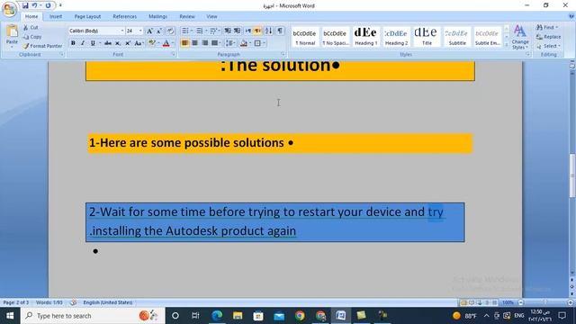The height and width of the screenshot is (324, 576).
Task: Cut the selected text
Action: (x=31, y=28)
